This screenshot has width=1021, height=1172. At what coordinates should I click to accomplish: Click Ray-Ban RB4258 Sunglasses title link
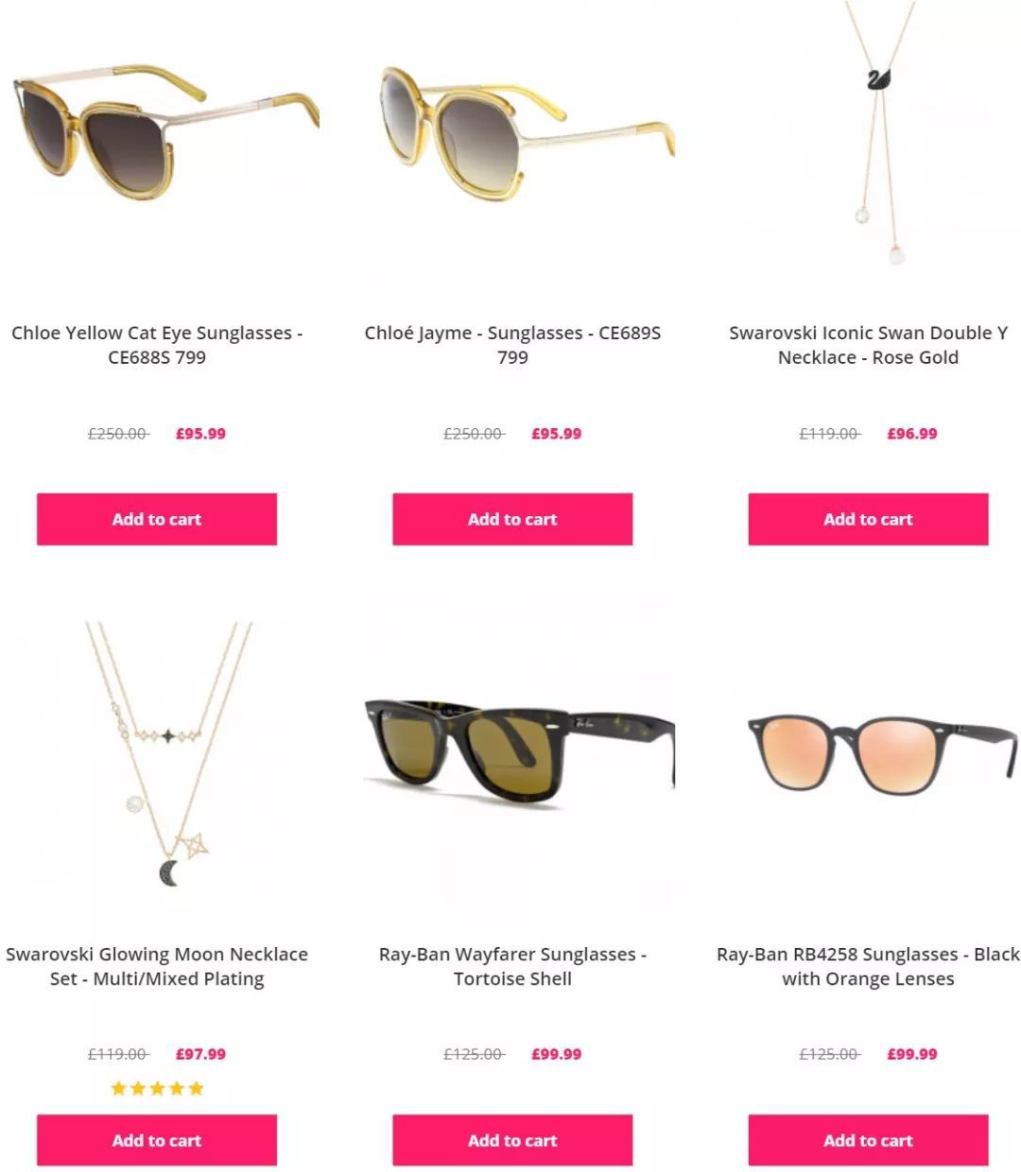coord(868,966)
